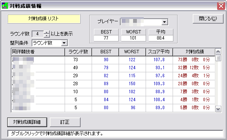
Task: Click the 同伴競技者 column header
Action: click(x=38, y=52)
